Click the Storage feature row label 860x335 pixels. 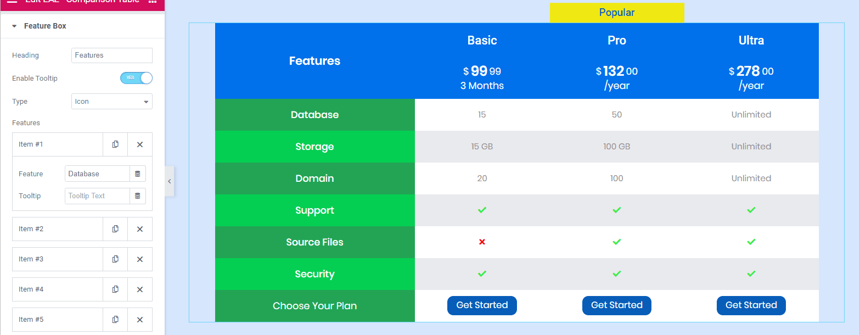(x=314, y=147)
